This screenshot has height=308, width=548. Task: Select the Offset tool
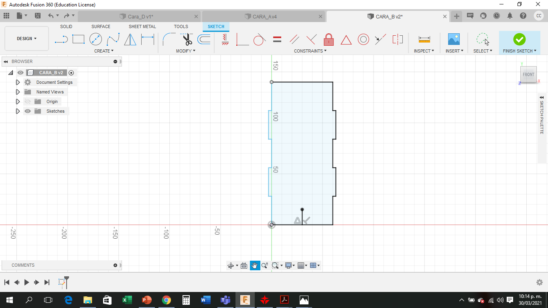tap(204, 39)
